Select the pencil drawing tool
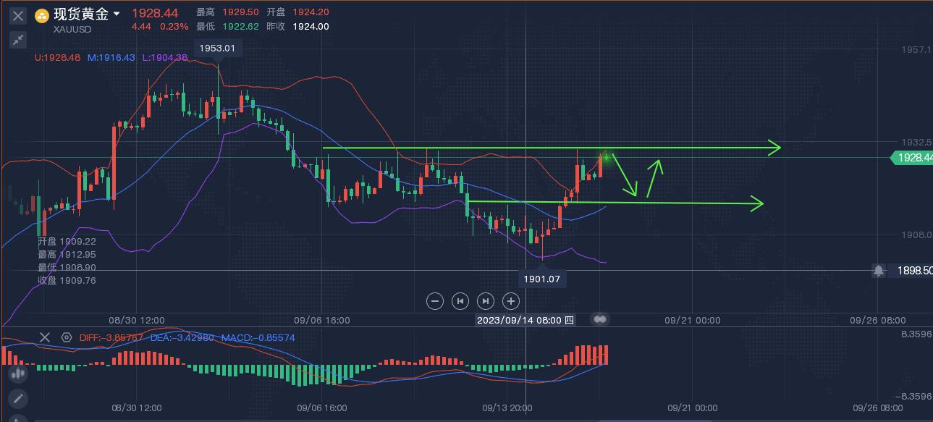Image resolution: width=933 pixels, height=422 pixels. 18,398
